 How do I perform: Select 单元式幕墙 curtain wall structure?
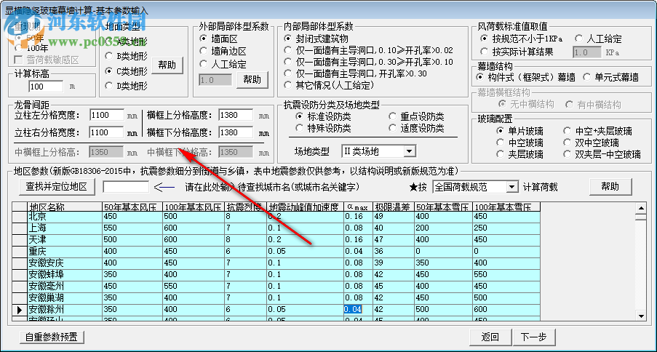(x=587, y=76)
